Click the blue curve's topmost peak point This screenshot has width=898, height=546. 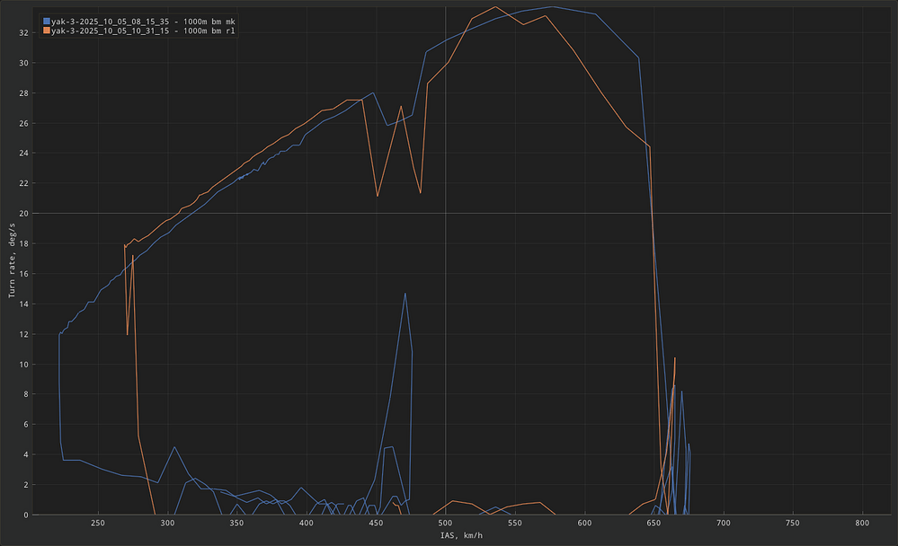(x=552, y=7)
